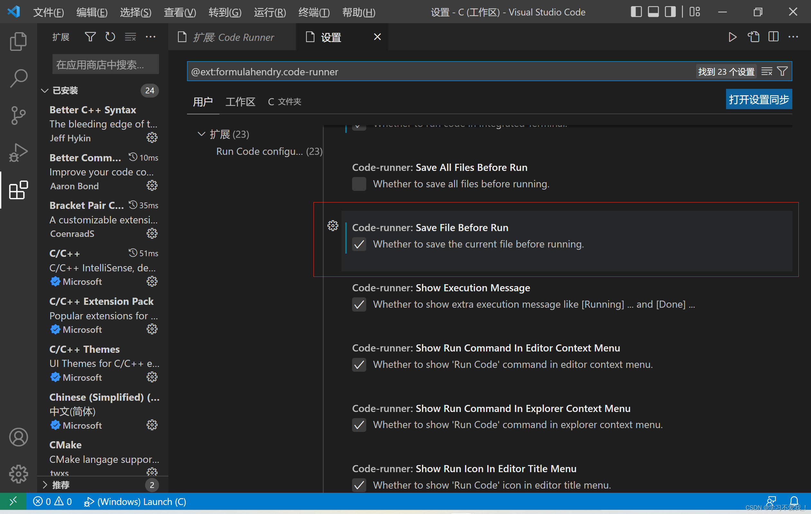Enable Save All Files Before Run checkbox
This screenshot has width=811, height=514.
359,184
